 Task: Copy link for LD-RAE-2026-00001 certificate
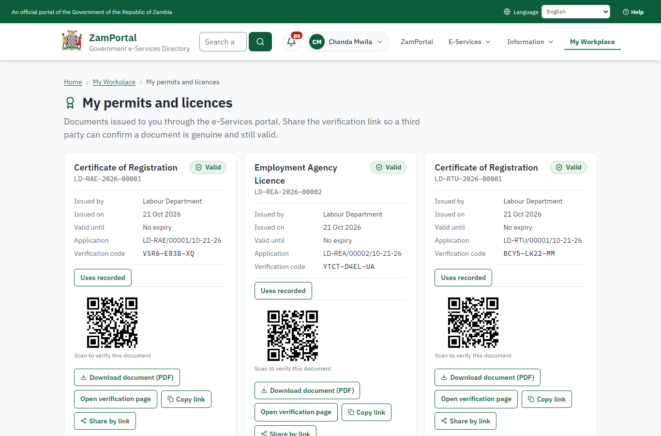(x=186, y=399)
